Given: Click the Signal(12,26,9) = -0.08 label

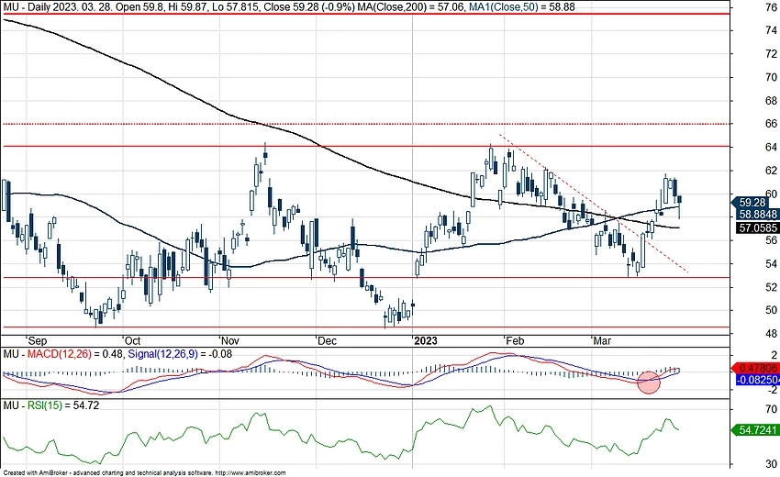Looking at the screenshot, I should 178,354.
